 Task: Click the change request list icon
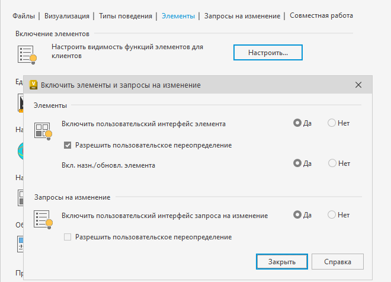[x=43, y=219]
